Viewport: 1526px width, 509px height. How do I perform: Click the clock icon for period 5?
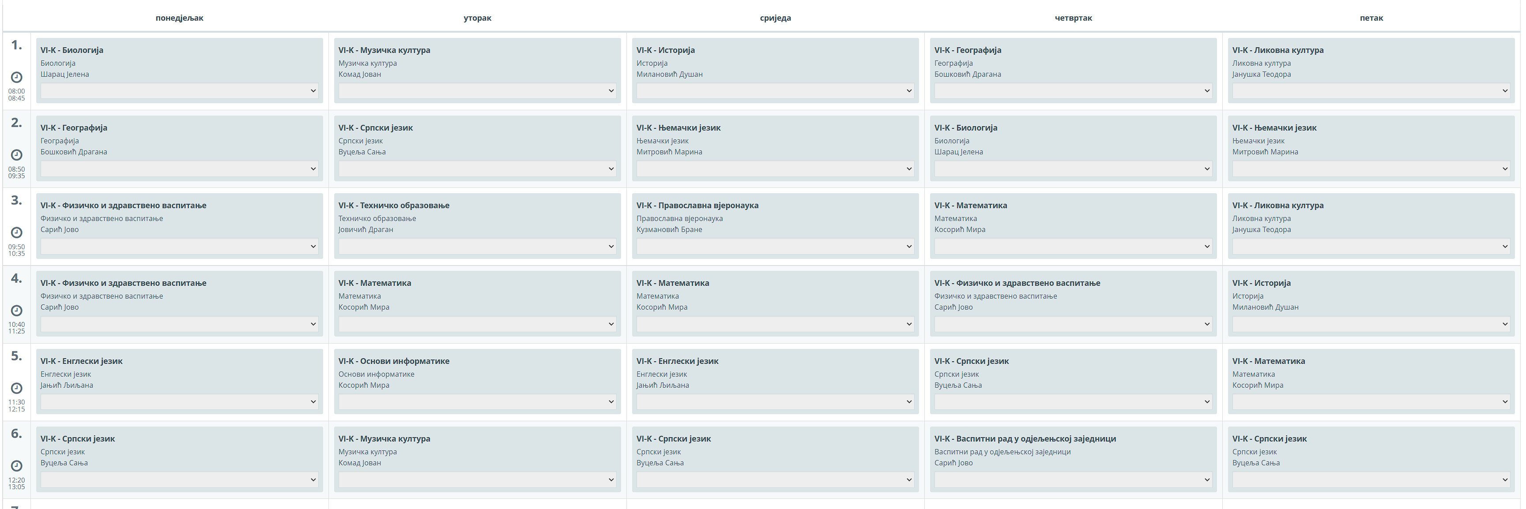tap(17, 388)
